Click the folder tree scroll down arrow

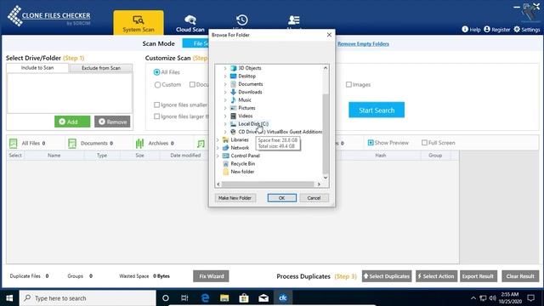(326, 178)
